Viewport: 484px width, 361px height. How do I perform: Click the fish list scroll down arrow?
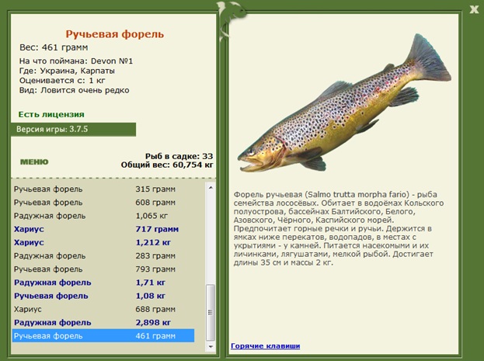pos(211,347)
